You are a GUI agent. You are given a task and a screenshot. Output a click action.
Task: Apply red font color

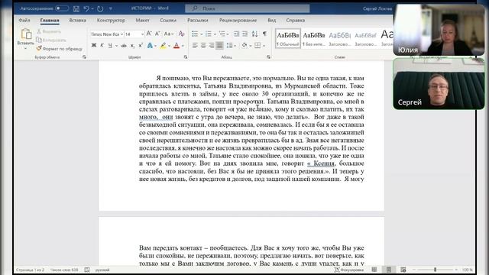point(176,46)
